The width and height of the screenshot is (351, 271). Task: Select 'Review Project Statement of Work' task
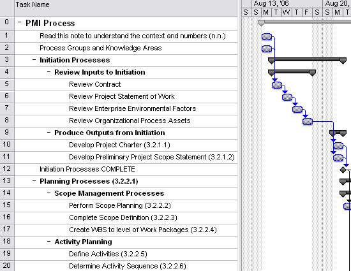[121, 96]
